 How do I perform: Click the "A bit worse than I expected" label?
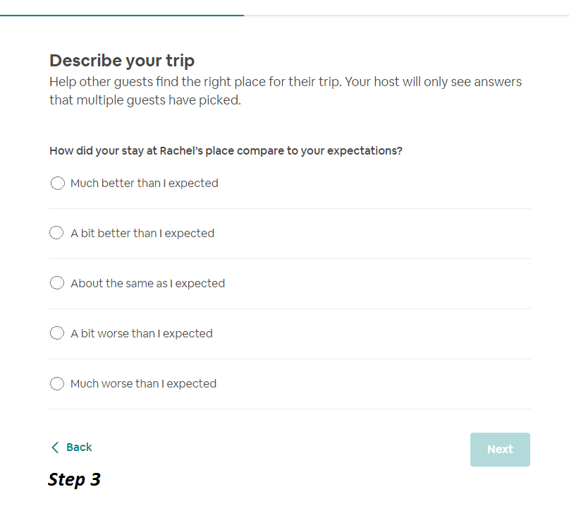[142, 333]
